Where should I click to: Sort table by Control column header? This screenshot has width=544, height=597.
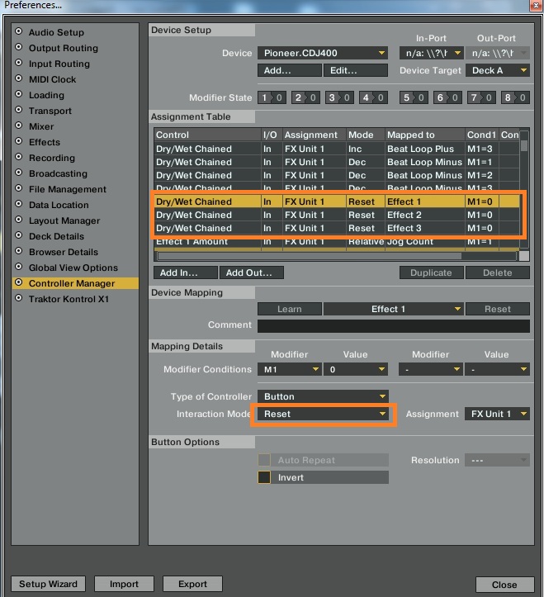[207, 135]
